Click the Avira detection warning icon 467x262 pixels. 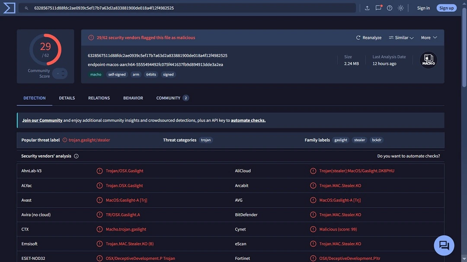click(99, 215)
